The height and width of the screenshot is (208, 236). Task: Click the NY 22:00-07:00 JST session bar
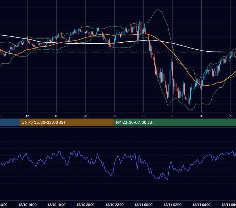(x=175, y=122)
